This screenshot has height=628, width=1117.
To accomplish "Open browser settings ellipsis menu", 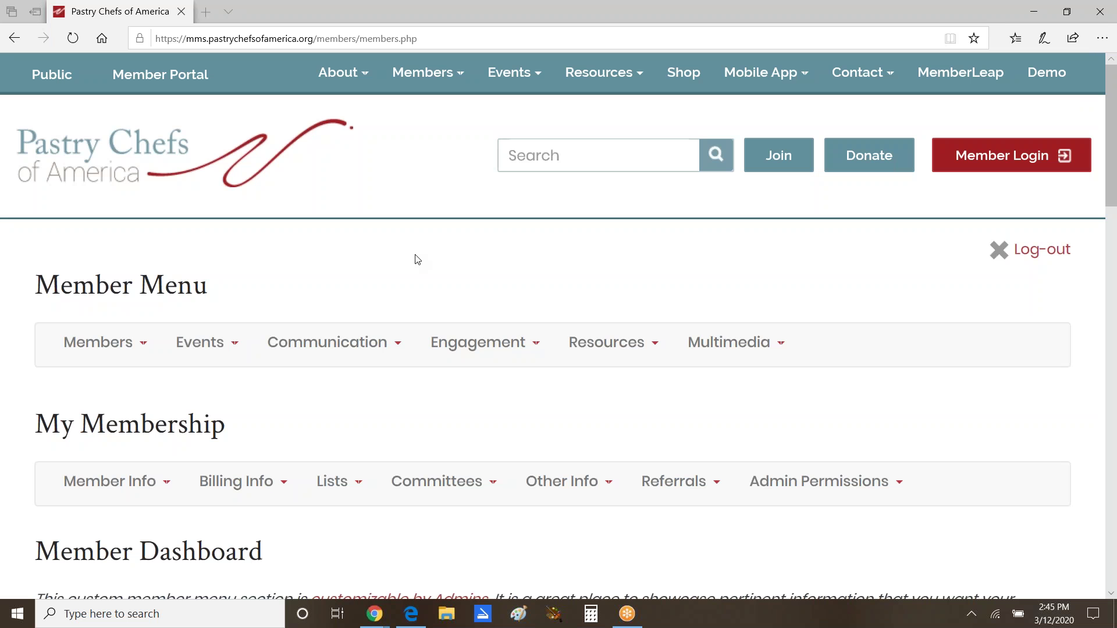I will tap(1102, 38).
